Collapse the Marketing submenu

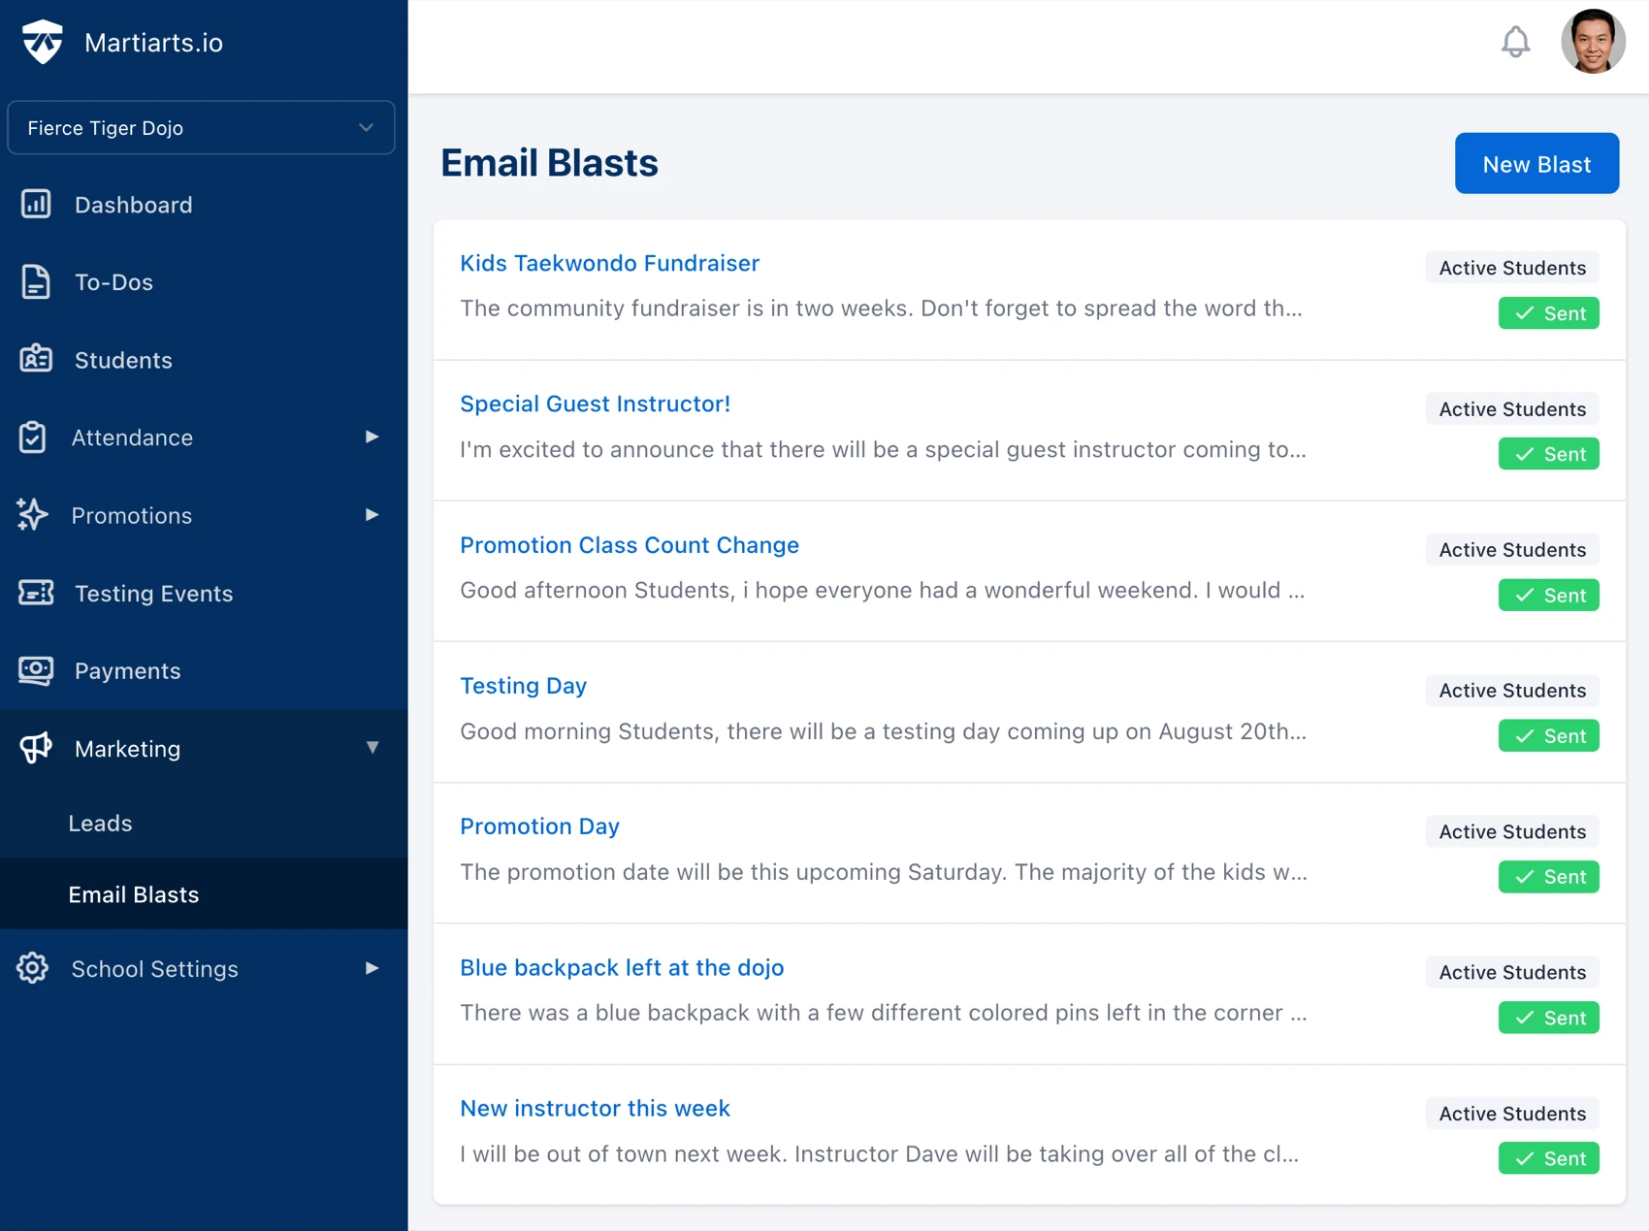[372, 748]
